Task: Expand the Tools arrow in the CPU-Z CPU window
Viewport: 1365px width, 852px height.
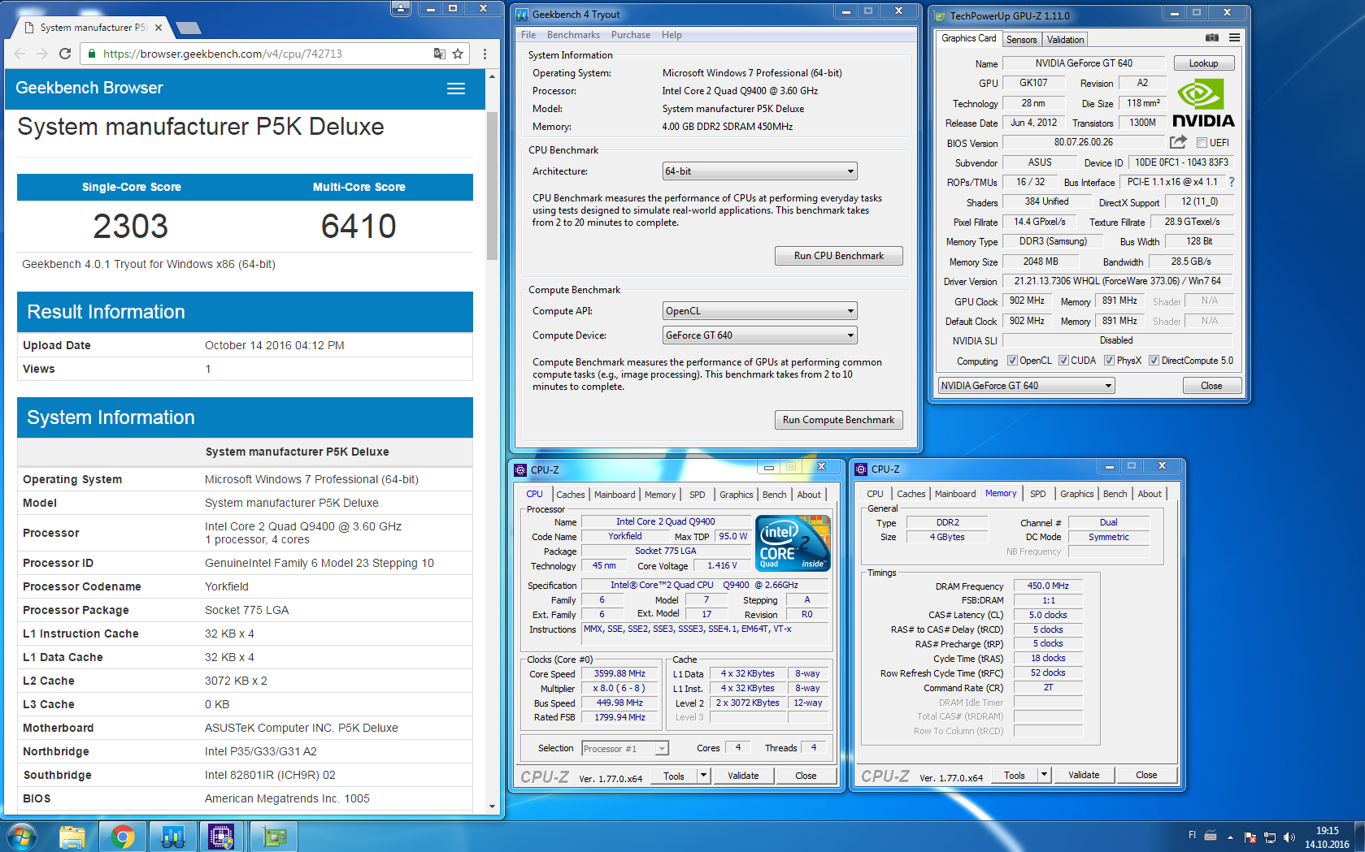Action: tap(703, 776)
